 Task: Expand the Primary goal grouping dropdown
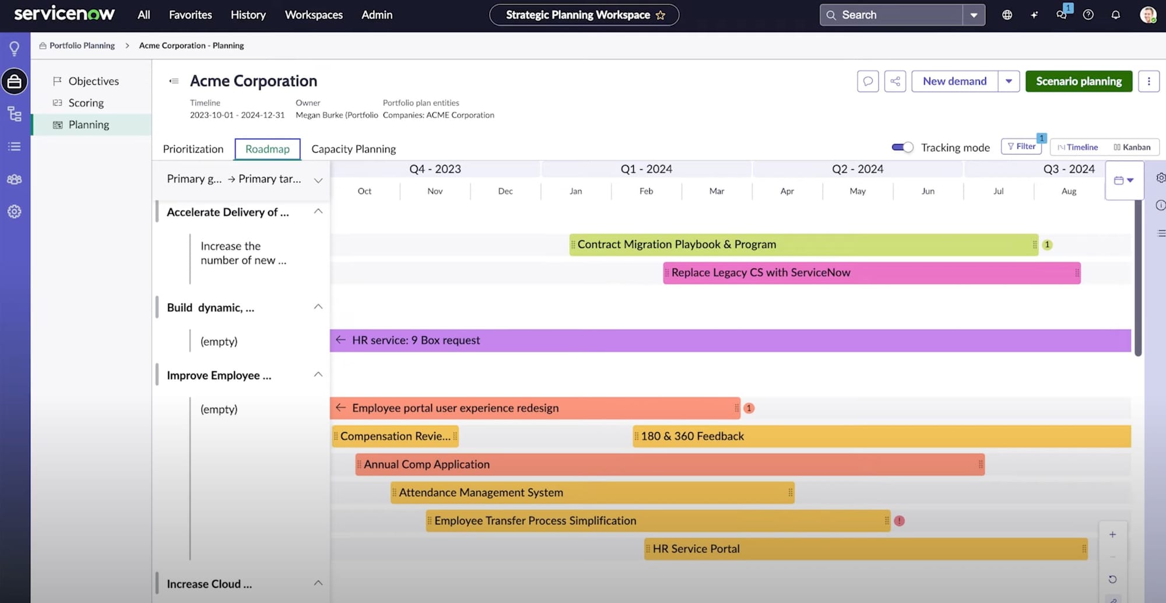(x=318, y=180)
